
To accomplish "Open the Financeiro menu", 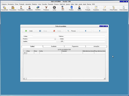I will 51,4.
